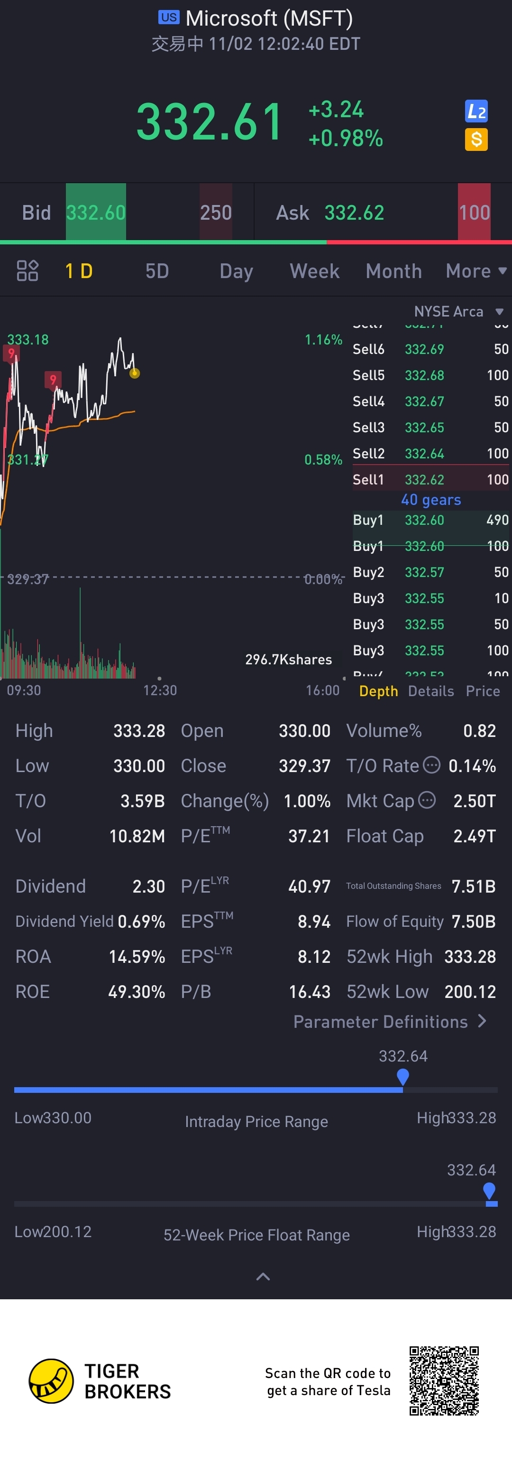Tap the Vol 10.82M value

pos(137,836)
